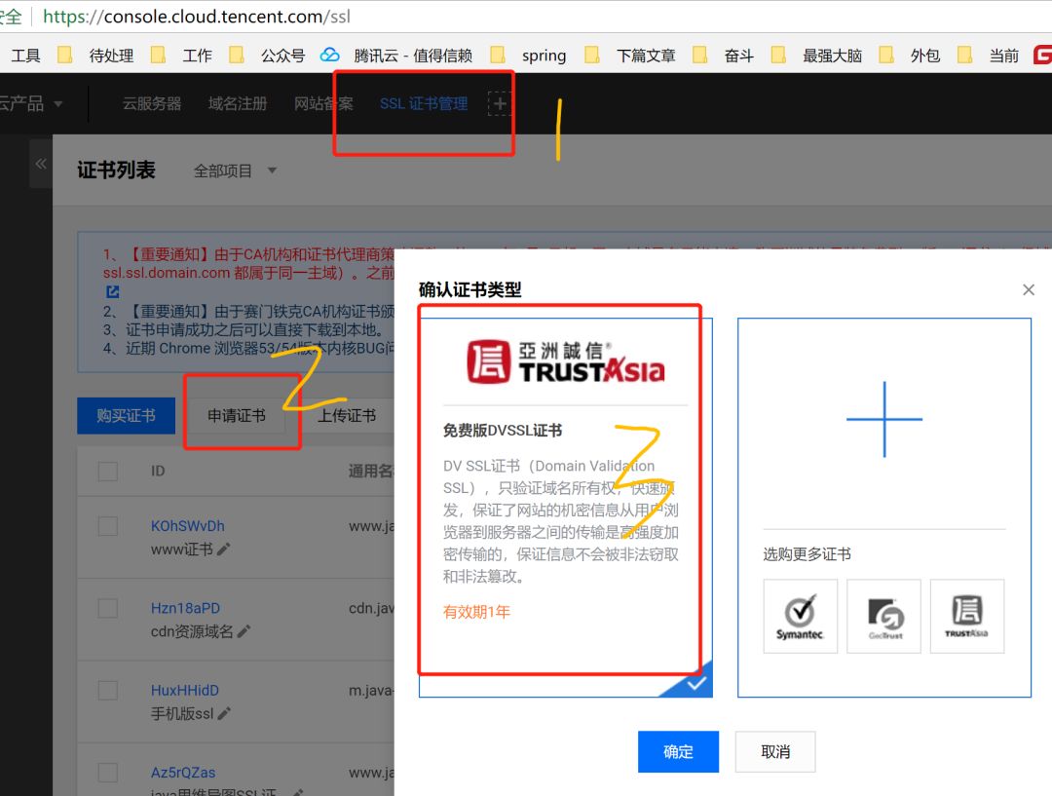
Task: Open the 下篇文章 bookmark folder
Action: [630, 55]
